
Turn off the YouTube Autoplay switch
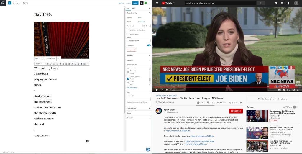pyautogui.click(x=295, y=107)
